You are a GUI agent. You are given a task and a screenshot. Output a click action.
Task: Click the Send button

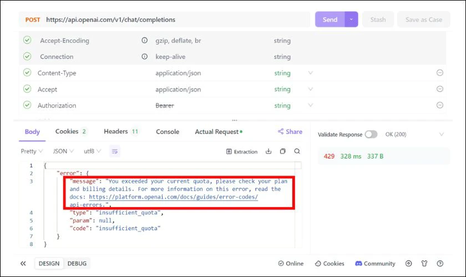click(330, 19)
